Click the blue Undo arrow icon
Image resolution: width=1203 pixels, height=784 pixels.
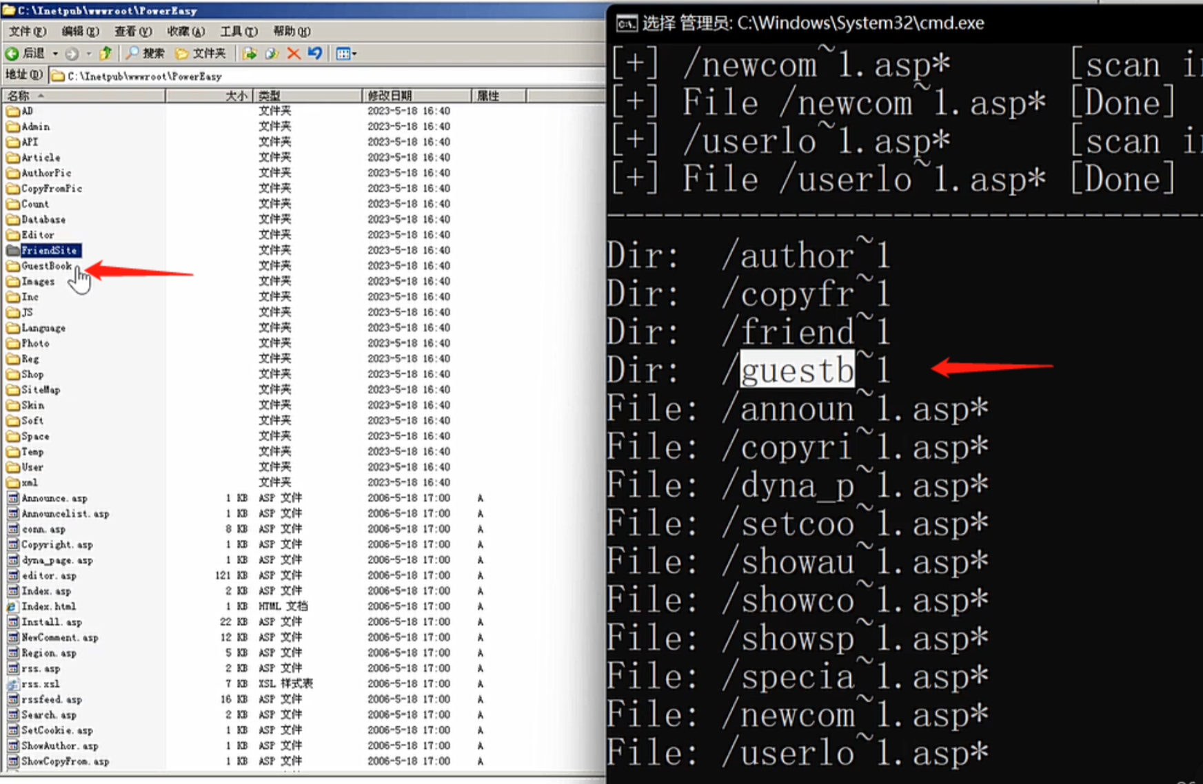[315, 53]
